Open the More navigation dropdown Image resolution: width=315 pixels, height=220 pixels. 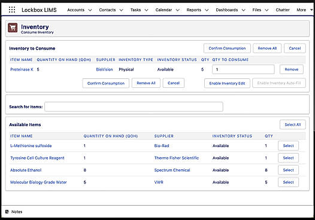[x=305, y=10]
